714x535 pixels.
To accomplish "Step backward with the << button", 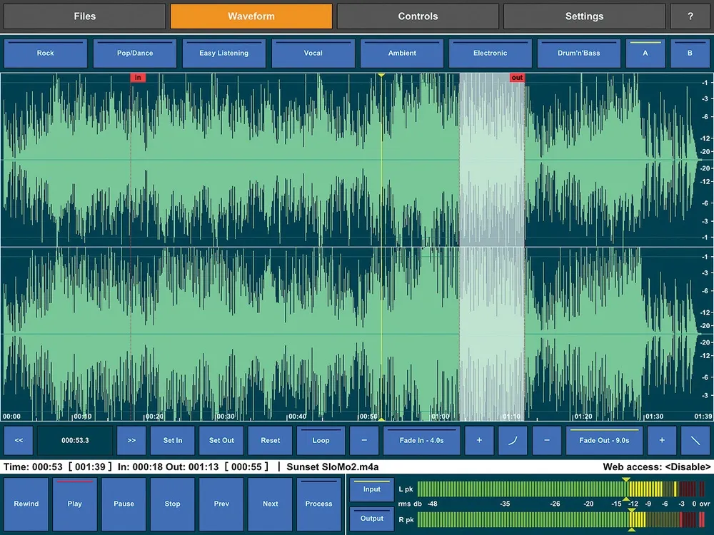I will coord(19,441).
